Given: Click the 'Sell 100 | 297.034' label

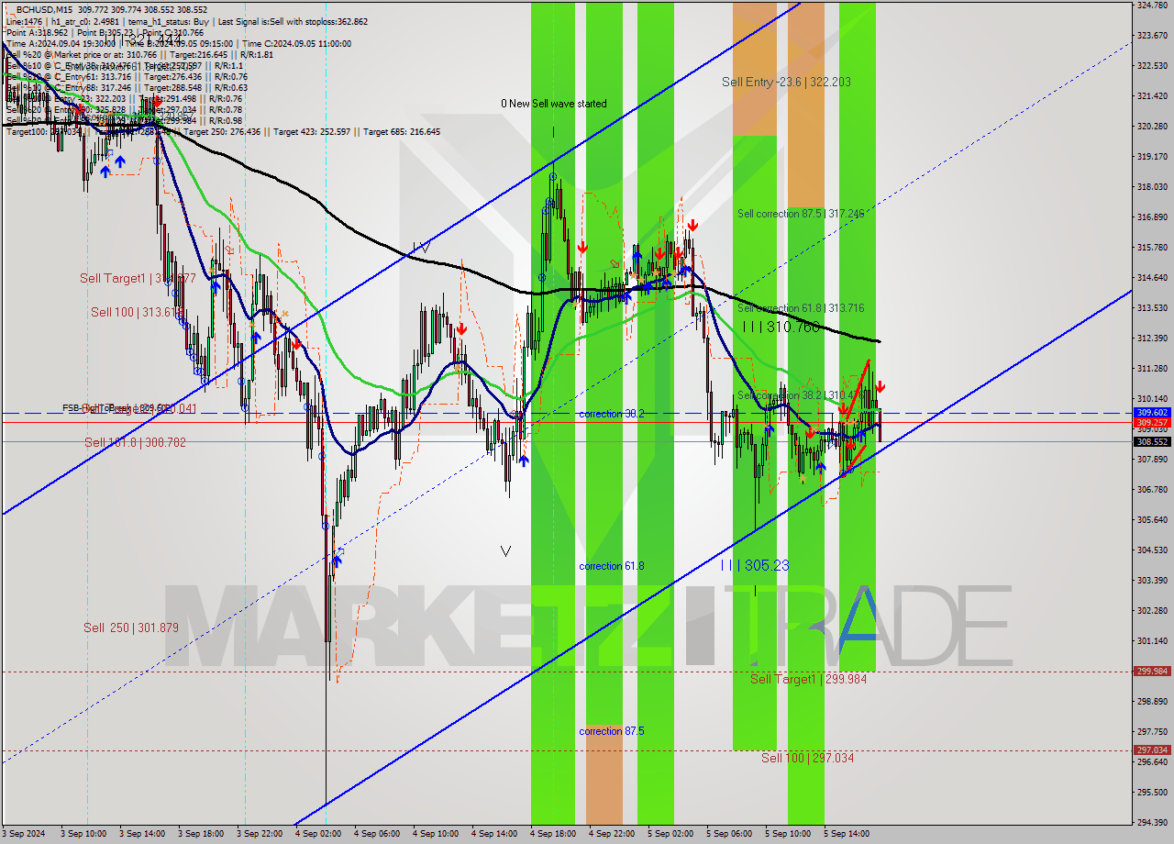Looking at the screenshot, I should 807,758.
